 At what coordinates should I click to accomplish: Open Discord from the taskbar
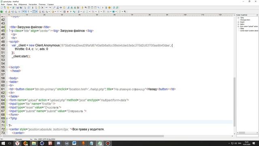coord(58,143)
